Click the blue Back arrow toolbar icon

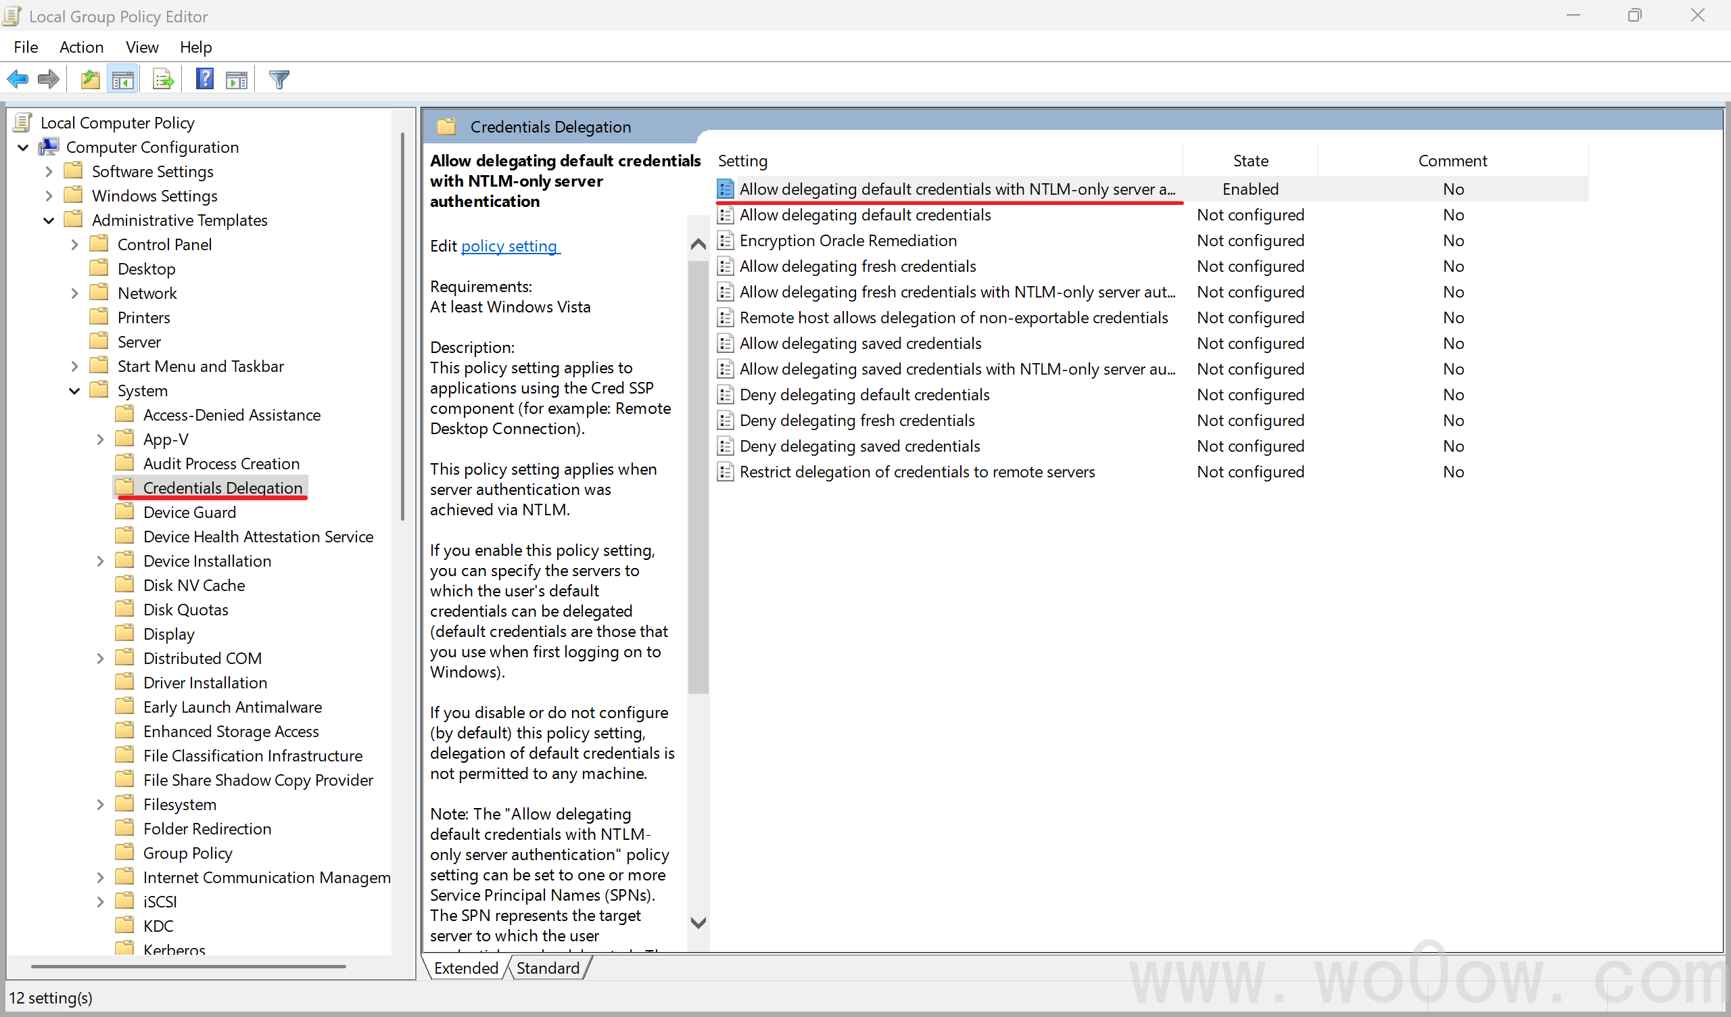pos(18,79)
